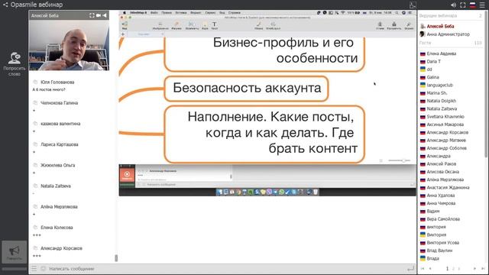
Task: Click guest Svetlana Khavrenko in the list
Action: pyautogui.click(x=445, y=117)
